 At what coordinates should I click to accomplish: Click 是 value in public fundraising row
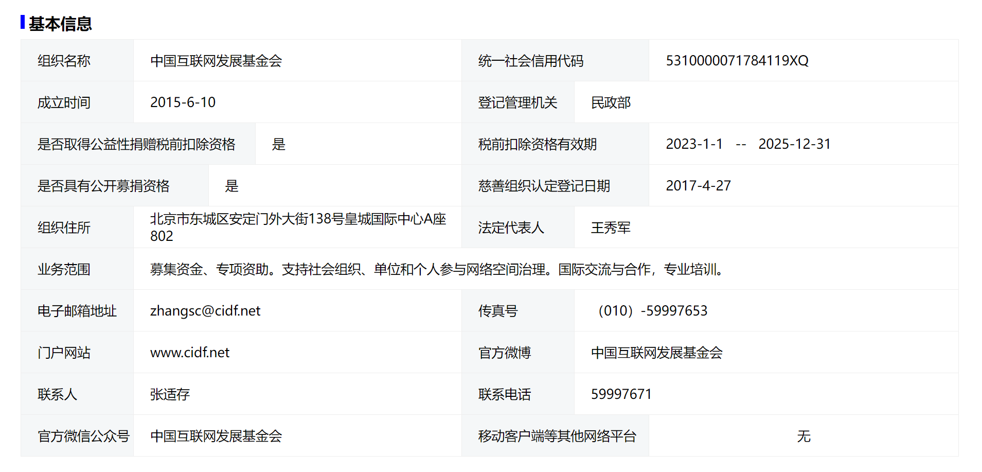232,186
